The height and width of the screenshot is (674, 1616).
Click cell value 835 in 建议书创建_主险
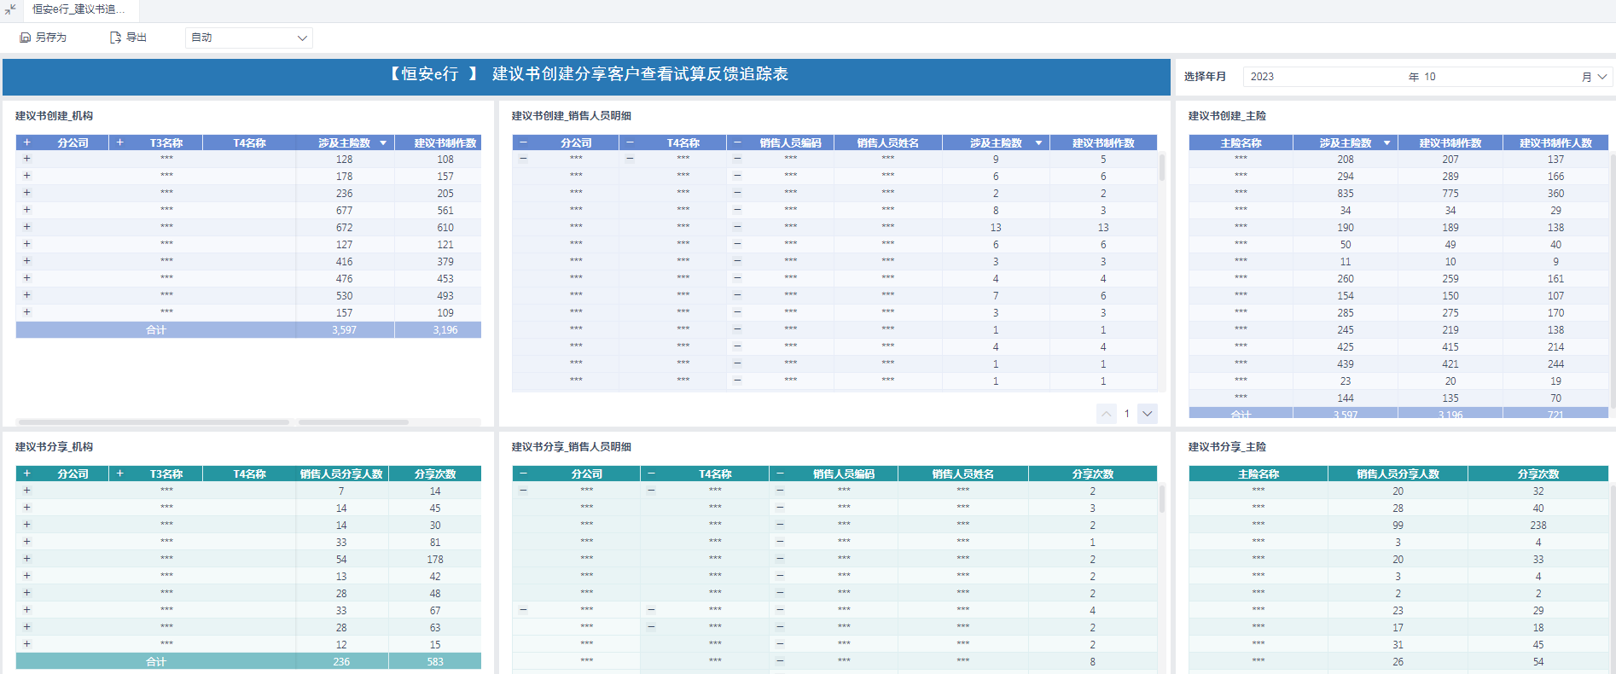pos(1346,194)
